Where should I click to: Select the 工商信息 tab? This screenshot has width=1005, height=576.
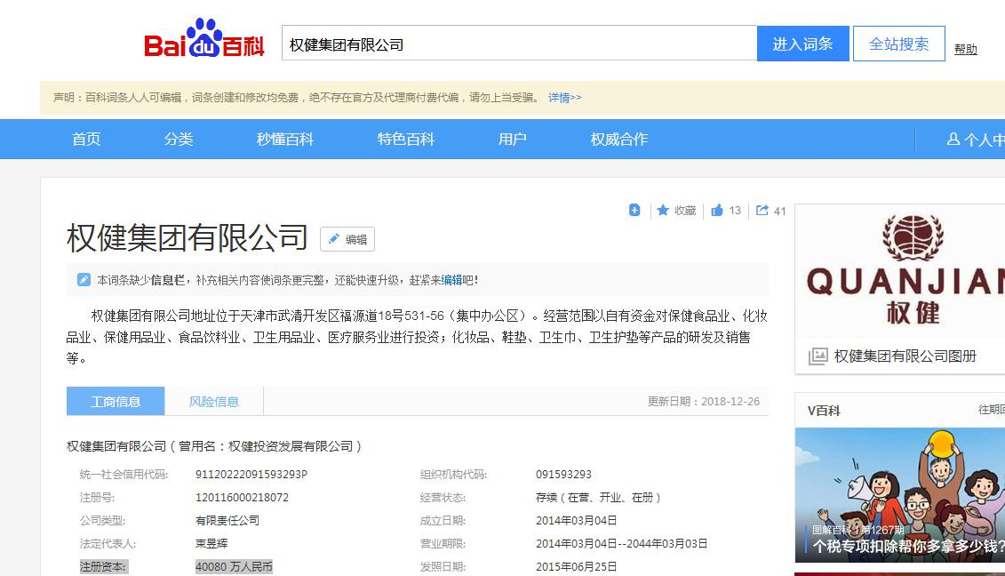point(116,402)
